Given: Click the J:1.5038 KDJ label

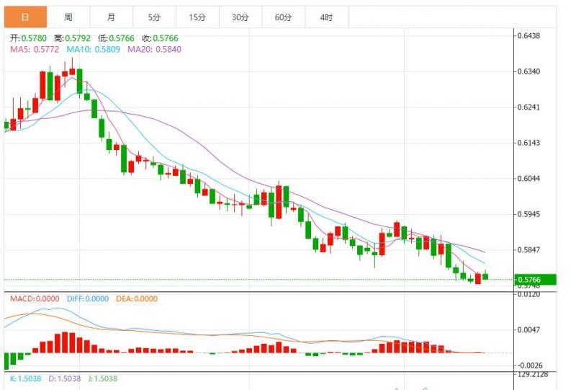Looking at the screenshot, I should click(x=102, y=378).
